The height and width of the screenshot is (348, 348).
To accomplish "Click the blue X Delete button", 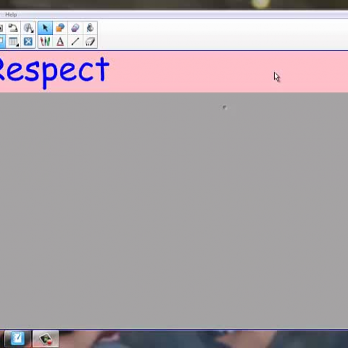I will tap(28, 42).
